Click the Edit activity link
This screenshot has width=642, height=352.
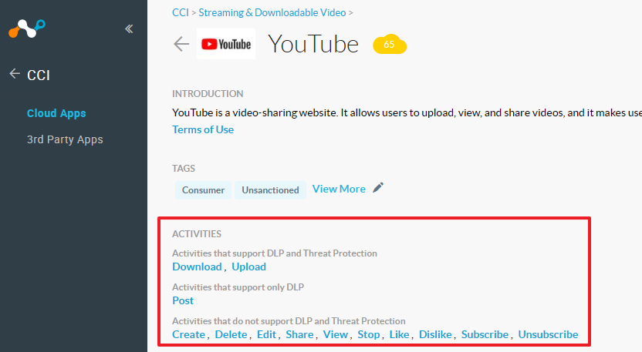266,334
